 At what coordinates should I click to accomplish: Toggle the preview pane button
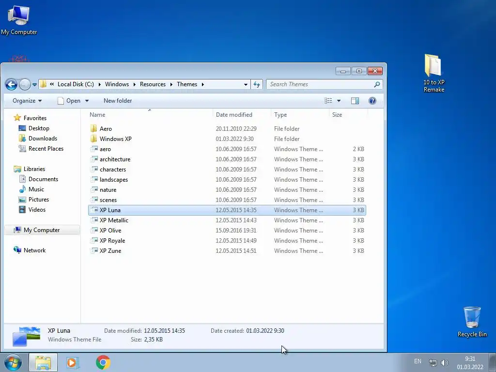[355, 101]
